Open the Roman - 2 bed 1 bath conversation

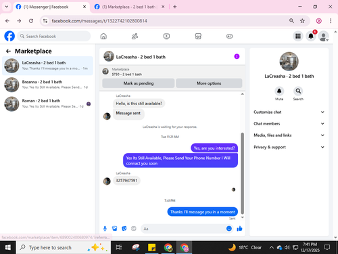click(47, 104)
